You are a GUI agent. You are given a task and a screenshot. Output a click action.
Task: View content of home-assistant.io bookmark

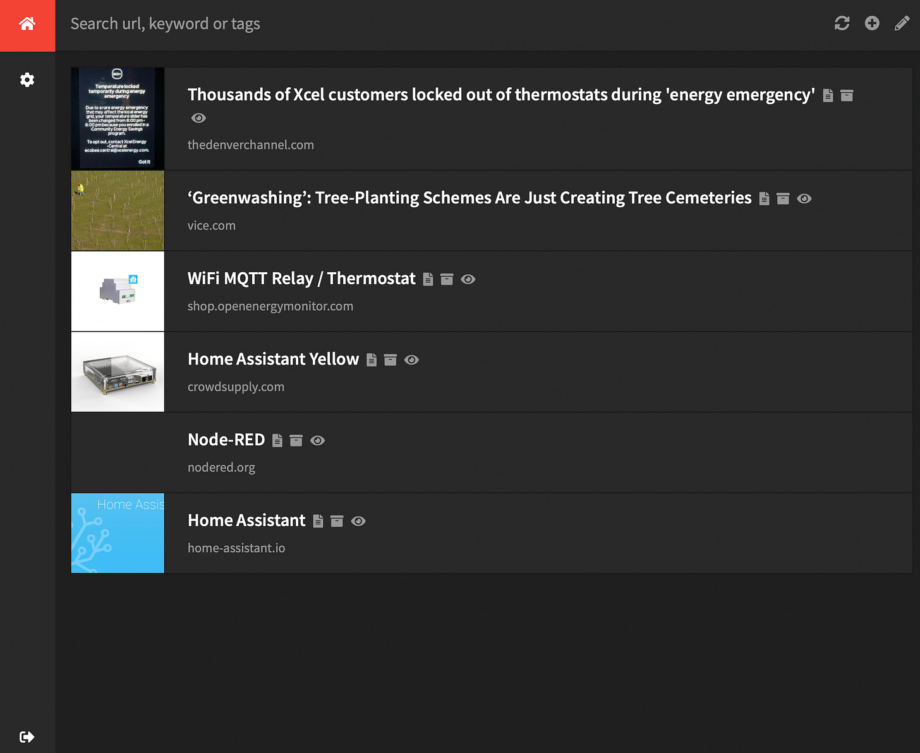pos(318,521)
